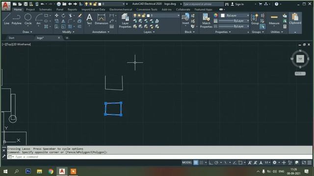314x176 pixels.
Task: Open the Reports ribbon tab
Action: pyautogui.click(x=72, y=9)
